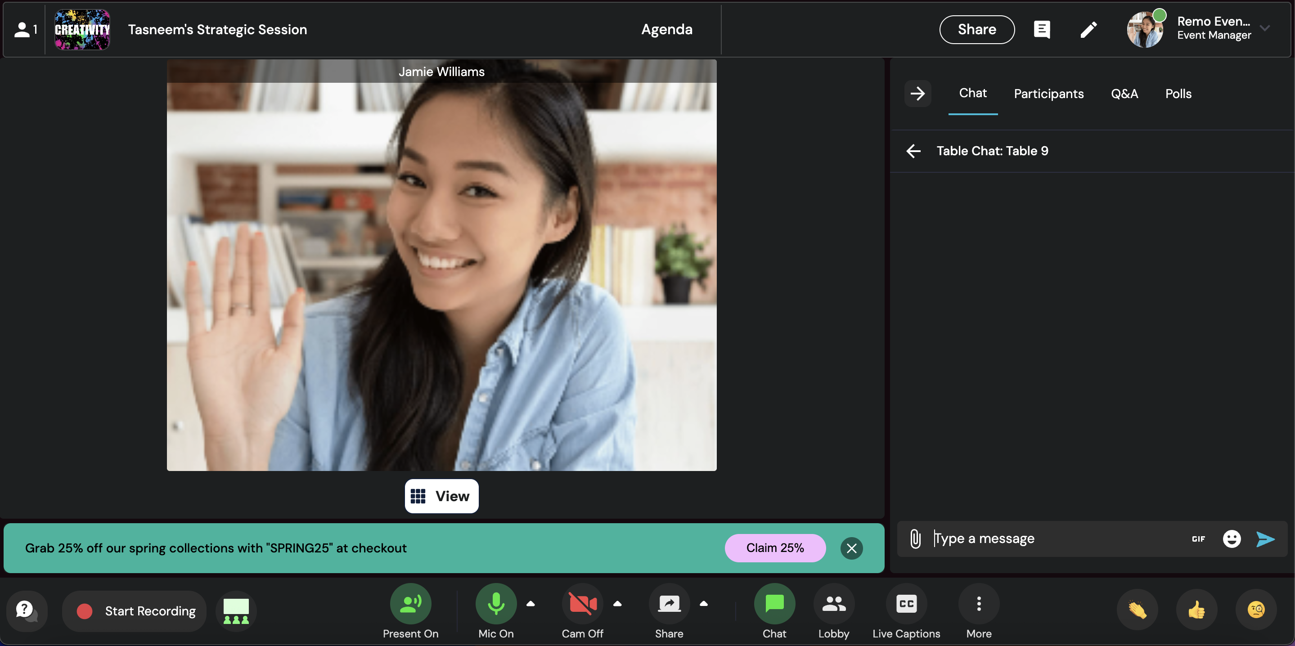Viewport: 1295px width, 646px height.
Task: Click the Tasneem's Strategic Session title
Action: click(x=217, y=30)
